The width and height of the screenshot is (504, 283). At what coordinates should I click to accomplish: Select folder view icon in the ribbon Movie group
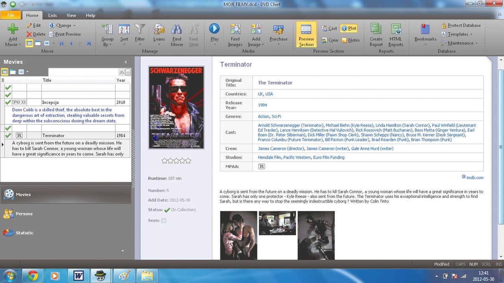pyautogui.click(x=38, y=43)
